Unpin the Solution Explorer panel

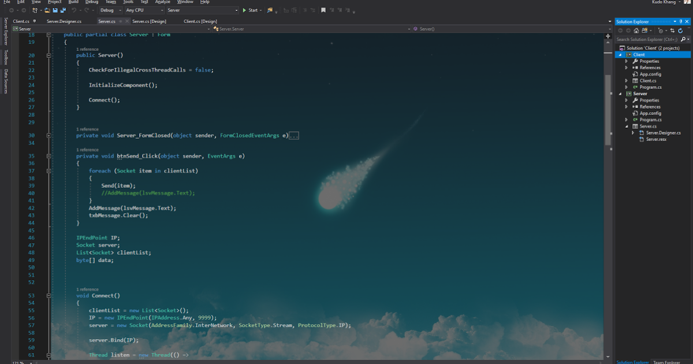[x=681, y=21]
